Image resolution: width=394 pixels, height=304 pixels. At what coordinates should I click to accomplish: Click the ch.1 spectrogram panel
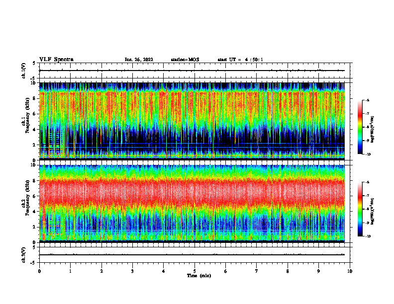click(192, 121)
